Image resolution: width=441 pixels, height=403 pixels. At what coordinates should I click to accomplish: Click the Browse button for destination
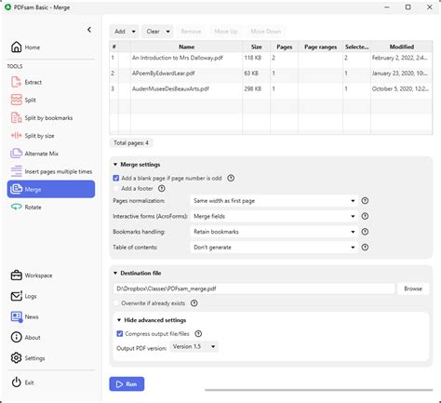click(x=413, y=289)
